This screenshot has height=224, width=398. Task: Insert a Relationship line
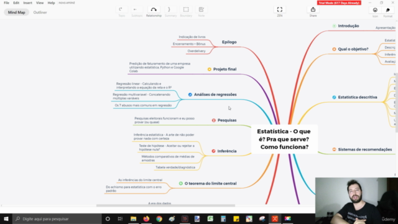pyautogui.click(x=154, y=12)
